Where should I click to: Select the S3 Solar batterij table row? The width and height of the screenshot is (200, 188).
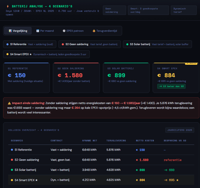[101, 170]
